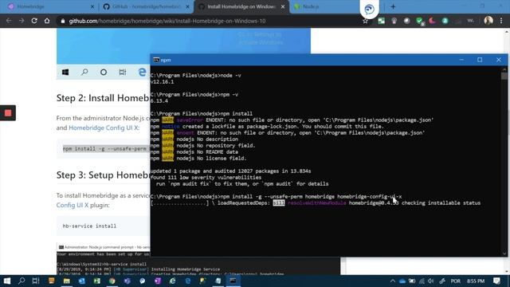This screenshot has height=287, width=510.
Task: Click the address bar URL
Action: 167,21
